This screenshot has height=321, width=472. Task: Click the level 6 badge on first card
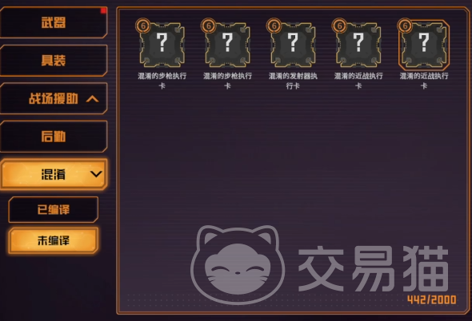coord(143,26)
